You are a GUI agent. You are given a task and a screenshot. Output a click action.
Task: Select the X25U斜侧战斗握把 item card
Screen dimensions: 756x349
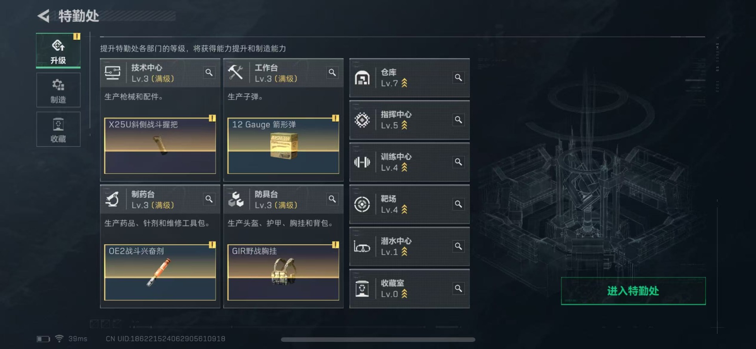click(160, 146)
